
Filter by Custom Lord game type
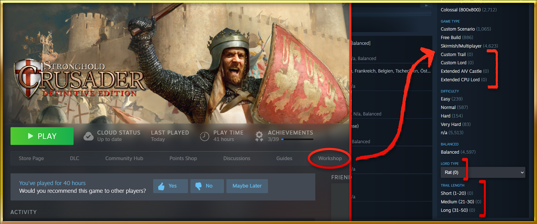tap(457, 63)
